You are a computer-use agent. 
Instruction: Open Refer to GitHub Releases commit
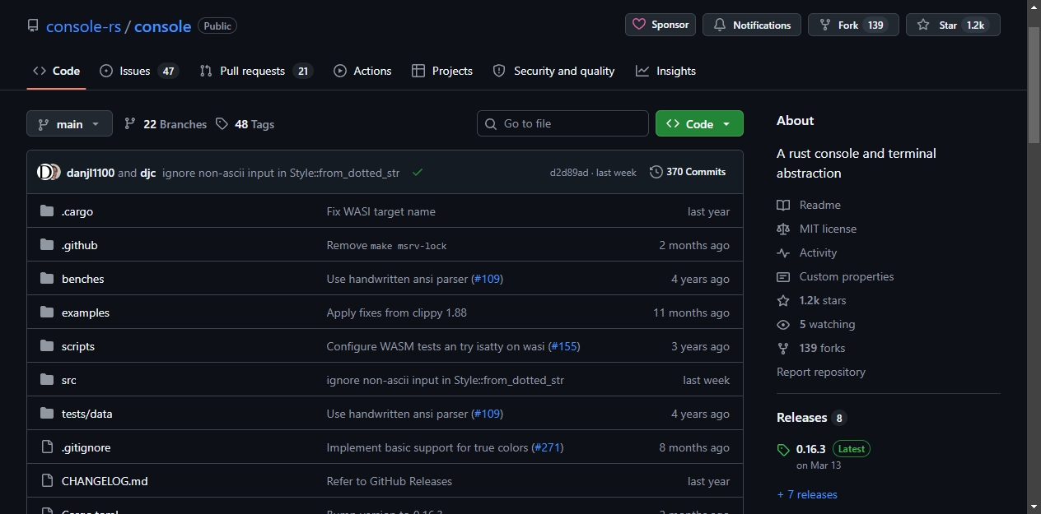click(x=390, y=481)
